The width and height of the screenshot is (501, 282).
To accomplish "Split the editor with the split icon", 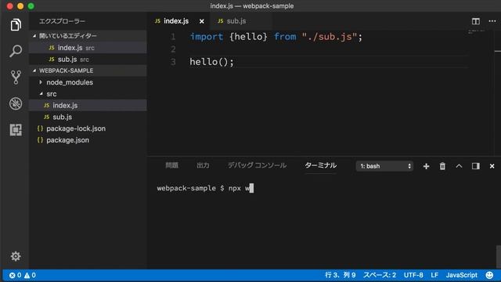I will (475, 21).
